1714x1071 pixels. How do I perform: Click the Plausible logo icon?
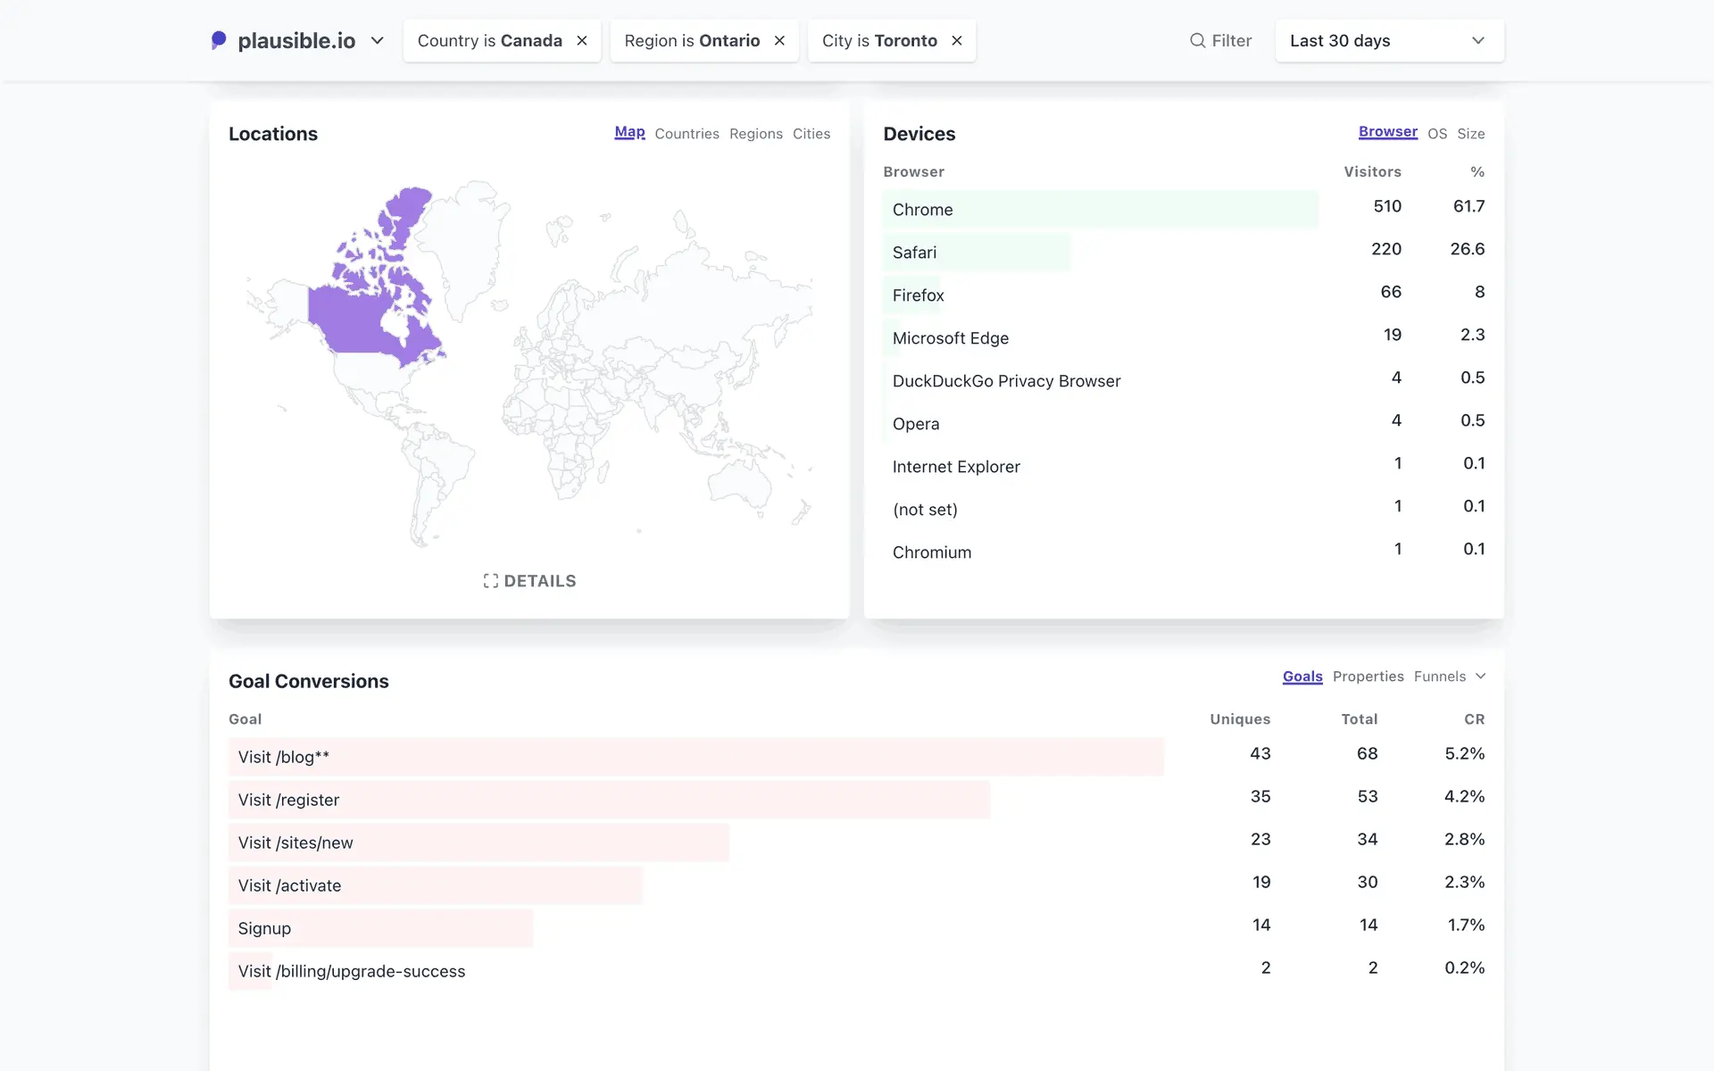tap(219, 40)
